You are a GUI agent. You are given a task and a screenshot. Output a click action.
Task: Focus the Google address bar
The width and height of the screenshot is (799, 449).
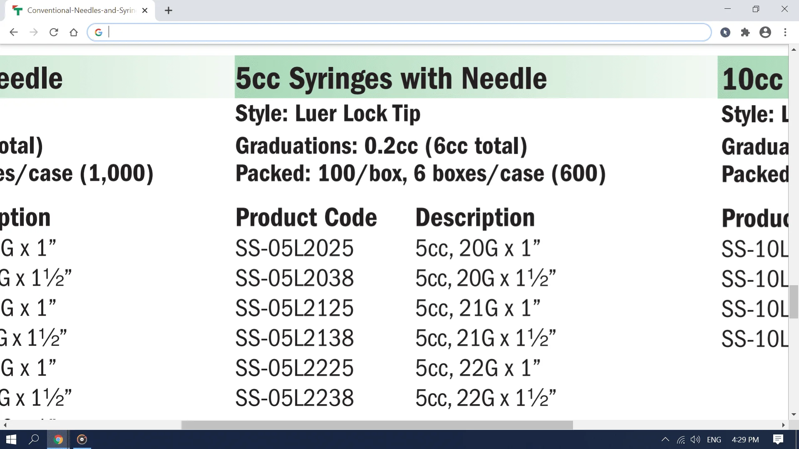point(399,32)
